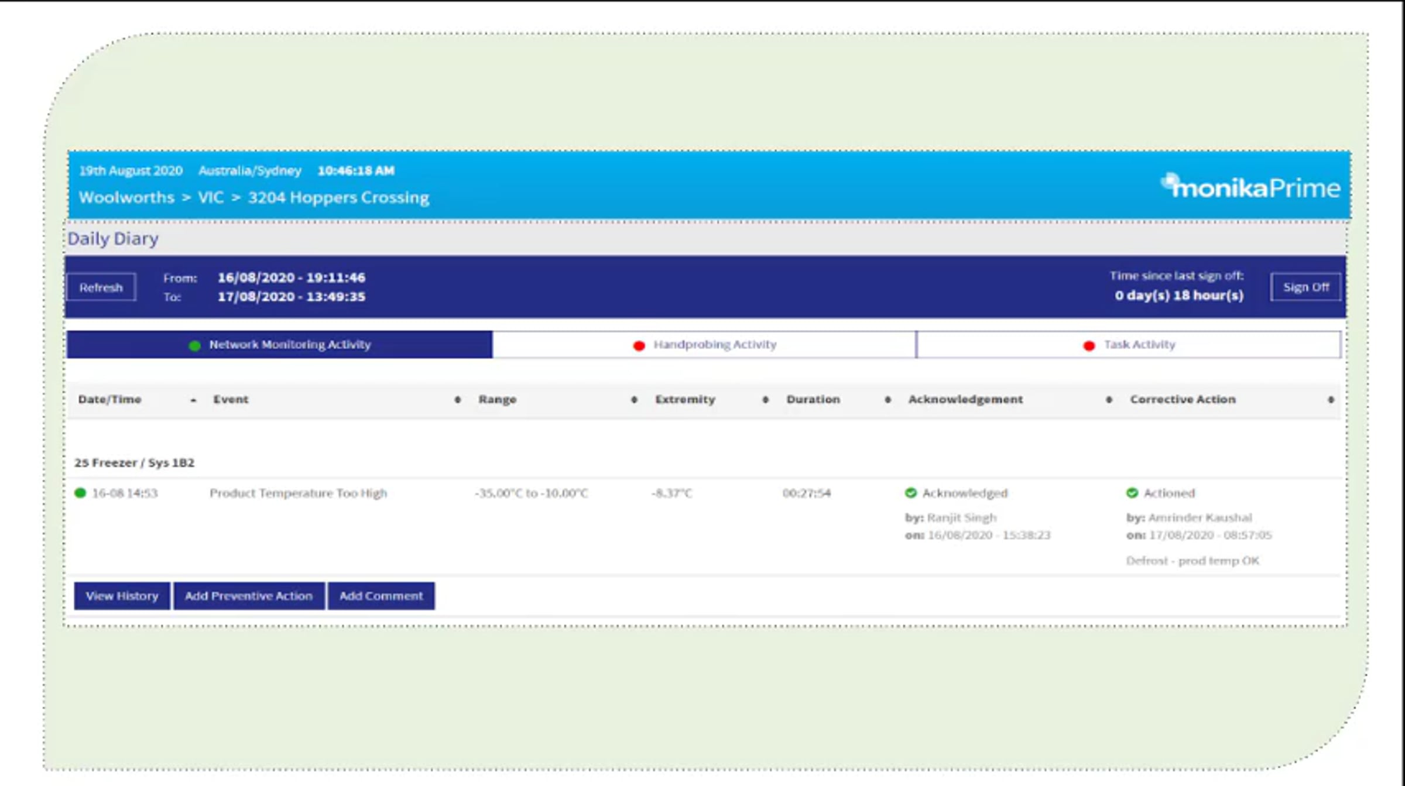This screenshot has height=786, width=1405.
Task: Click green dot beside Network Monitoring Activity
Action: click(x=195, y=345)
